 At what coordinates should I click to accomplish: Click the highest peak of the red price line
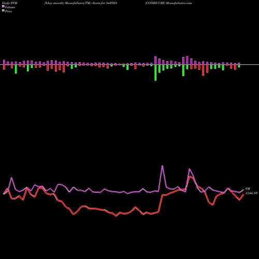190,176
